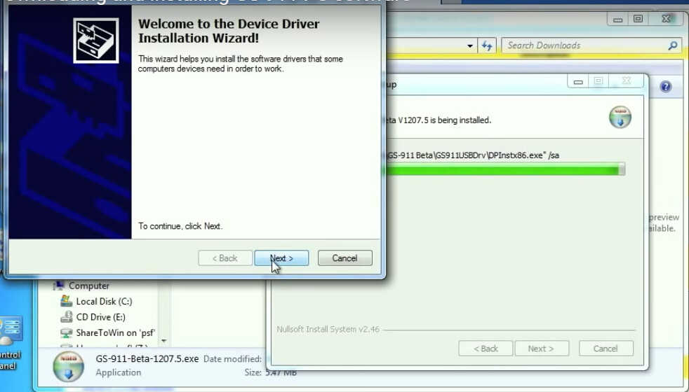
Task: Click Next in Device Driver Installation Wizard
Action: 281,258
